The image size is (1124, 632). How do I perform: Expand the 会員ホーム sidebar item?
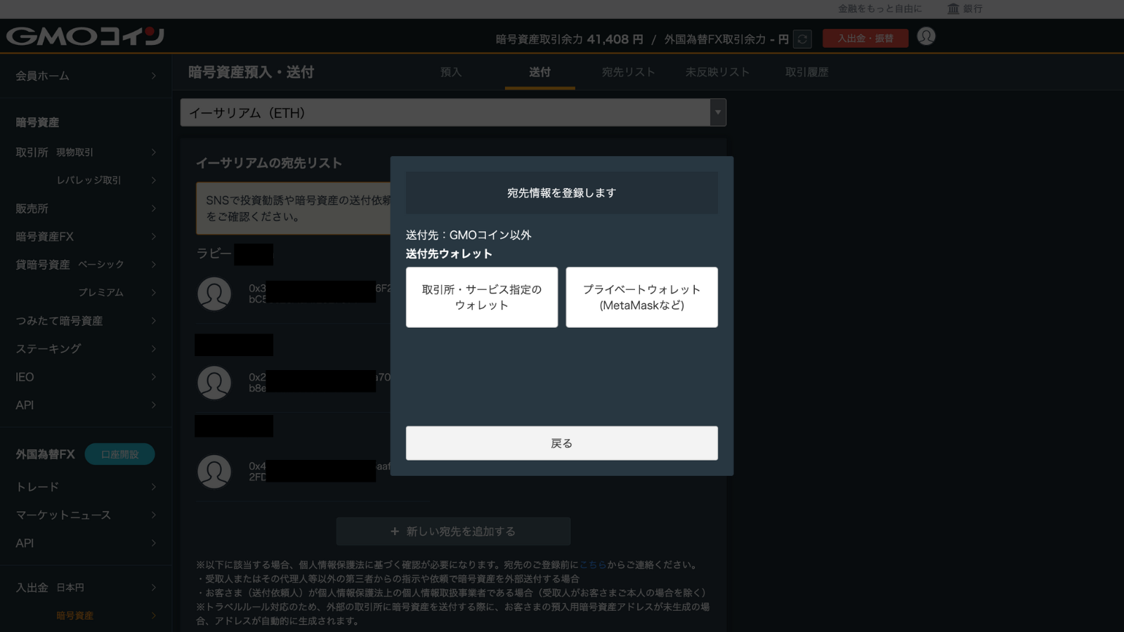pos(84,76)
